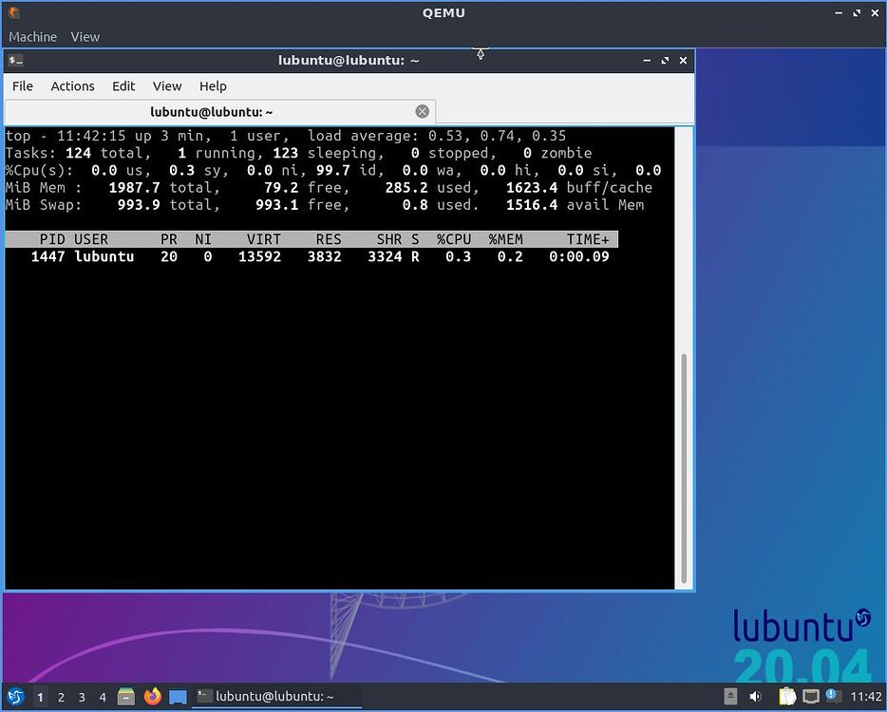887x712 pixels.
Task: Click the RES column header
Action: [329, 239]
